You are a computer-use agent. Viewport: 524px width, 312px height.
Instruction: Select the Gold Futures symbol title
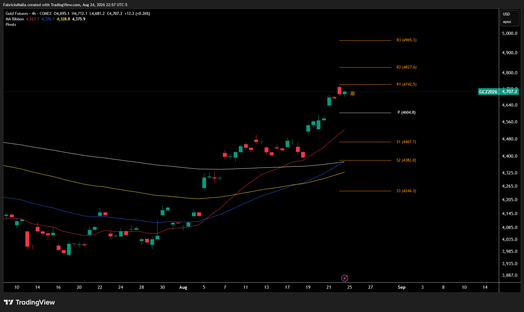pyautogui.click(x=17, y=14)
